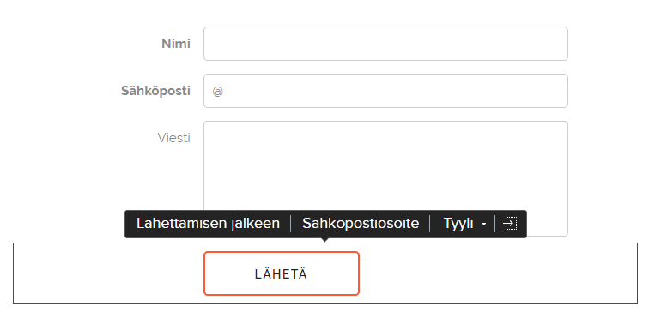The image size is (661, 324).
Task: Focus the Nimi text input field
Action: click(x=385, y=44)
